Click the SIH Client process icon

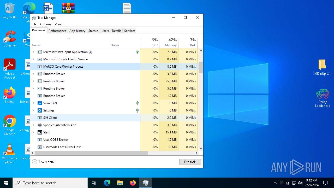click(x=40, y=118)
